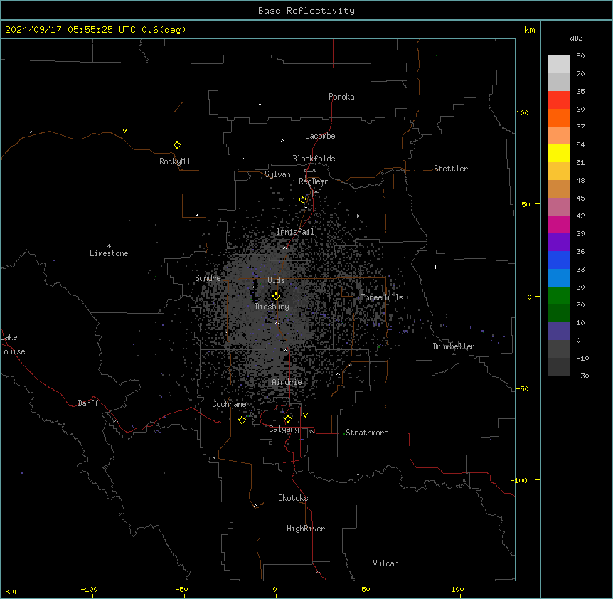Image resolution: width=613 pixels, height=599 pixels.
Task: Click the magenta swatch in dBZ legend
Action: pyautogui.click(x=559, y=224)
